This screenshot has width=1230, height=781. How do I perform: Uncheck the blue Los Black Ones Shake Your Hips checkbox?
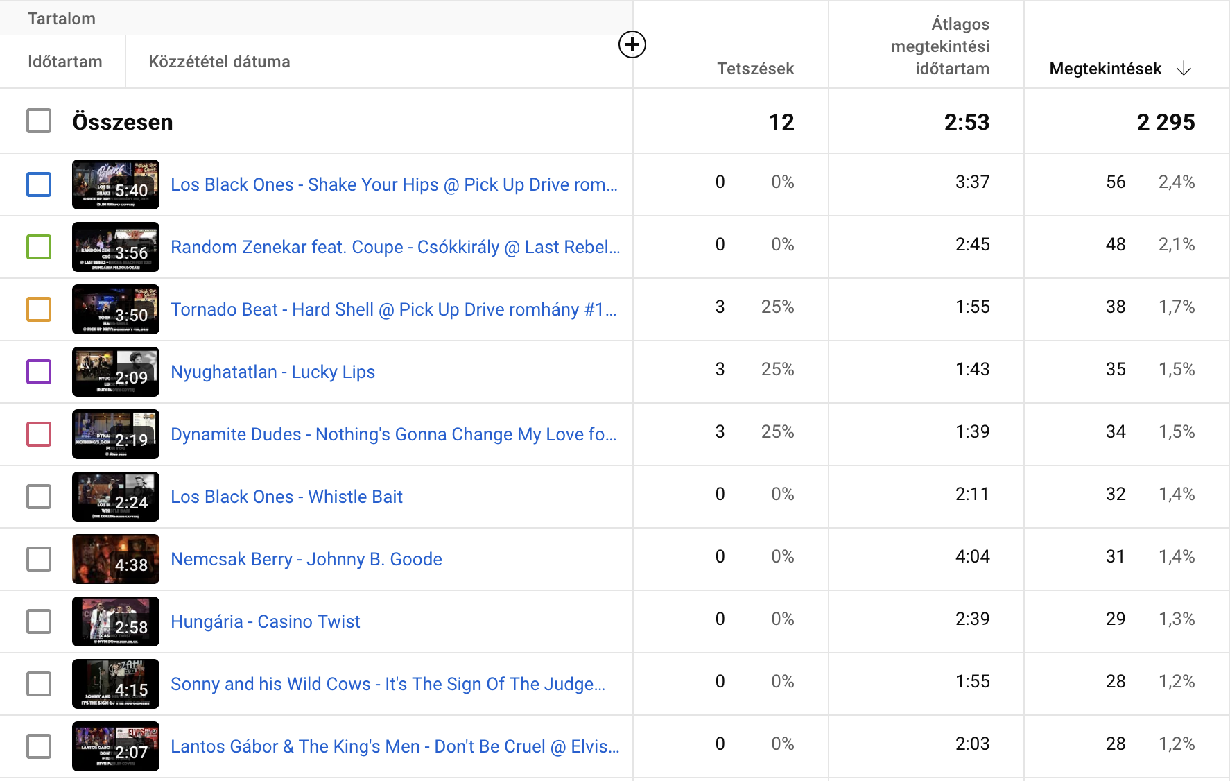[39, 184]
